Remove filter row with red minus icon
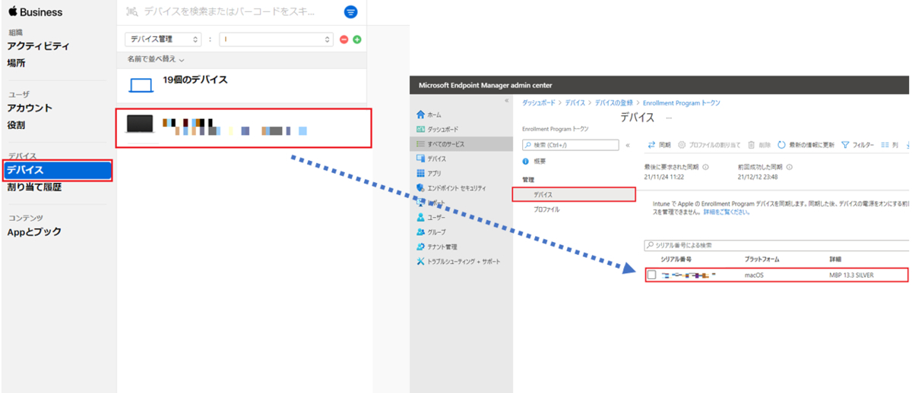The width and height of the screenshot is (912, 393). coord(344,39)
